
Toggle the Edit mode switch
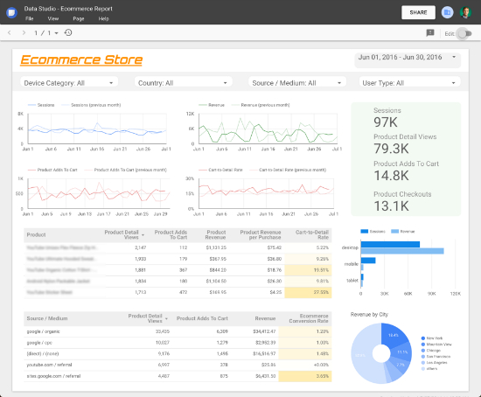[x=464, y=33]
